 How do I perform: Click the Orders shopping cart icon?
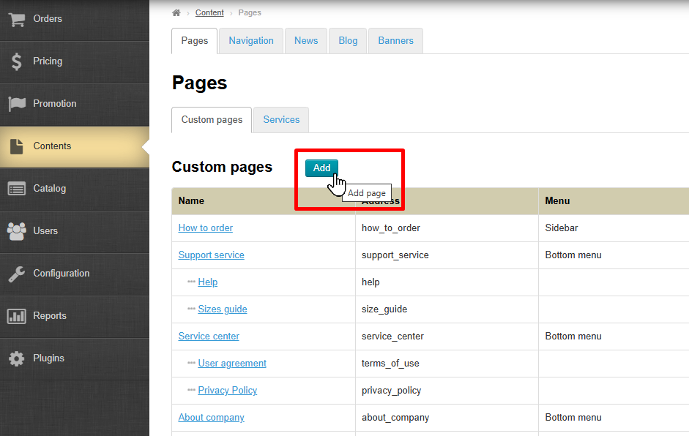pyautogui.click(x=16, y=19)
